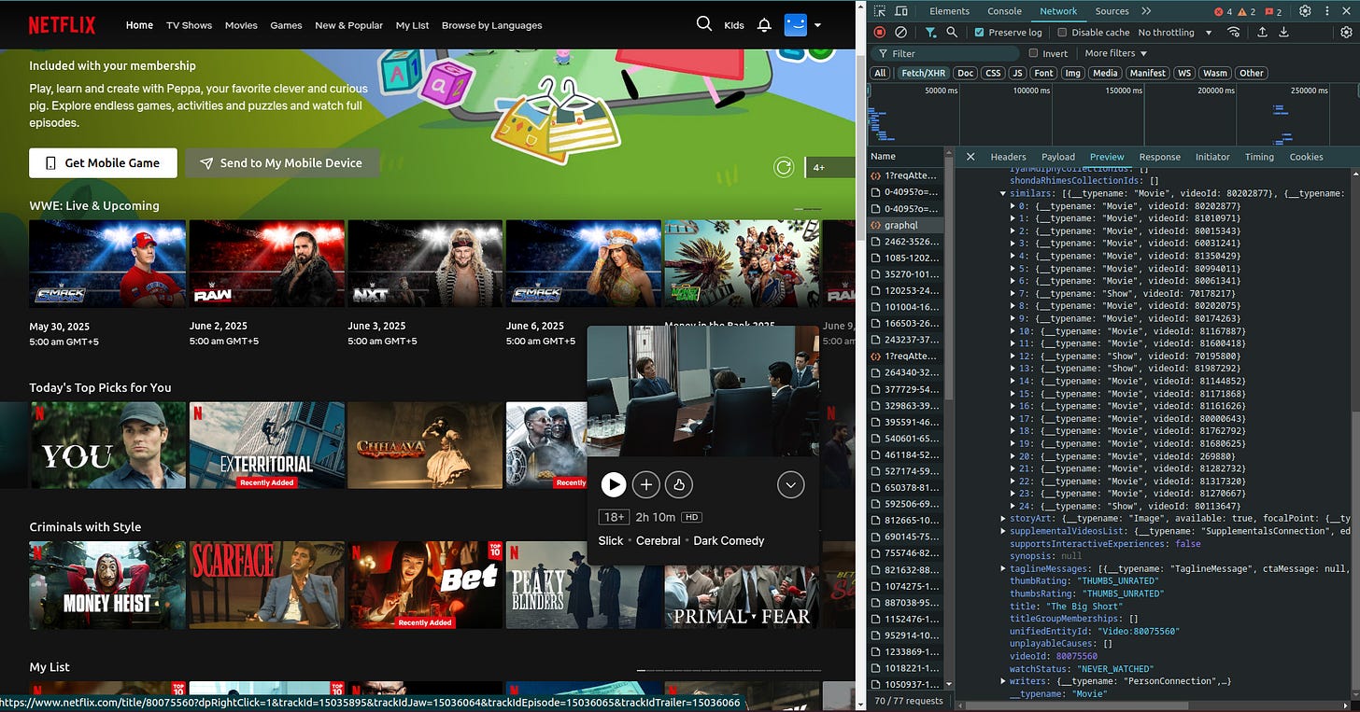
Task: Add previewed title to My List
Action: [646, 484]
